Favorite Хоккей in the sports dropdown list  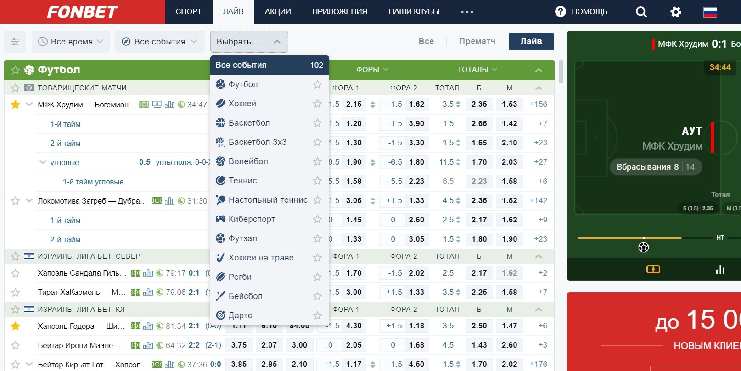point(317,104)
